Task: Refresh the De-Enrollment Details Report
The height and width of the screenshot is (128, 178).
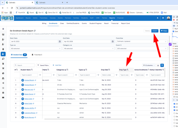Action: point(35,31)
